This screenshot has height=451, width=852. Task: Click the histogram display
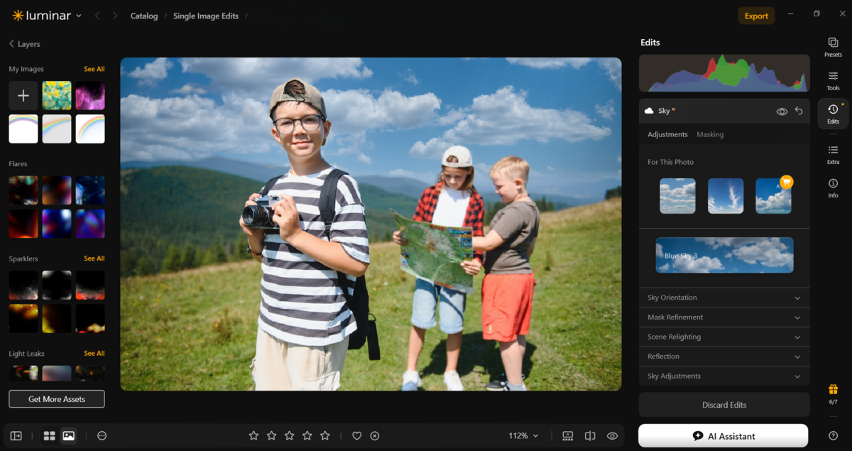724,73
